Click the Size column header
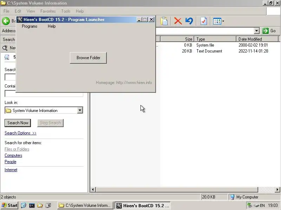This screenshot has height=210, width=281. tap(177, 39)
